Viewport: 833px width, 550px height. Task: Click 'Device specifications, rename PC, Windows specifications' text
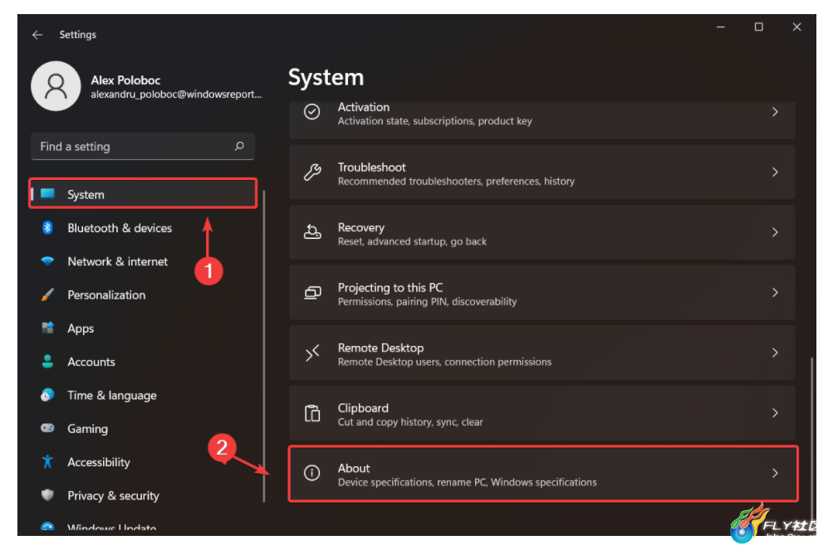click(x=468, y=483)
